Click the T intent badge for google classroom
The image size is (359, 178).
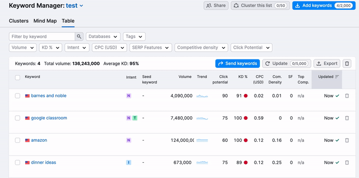(135, 118)
